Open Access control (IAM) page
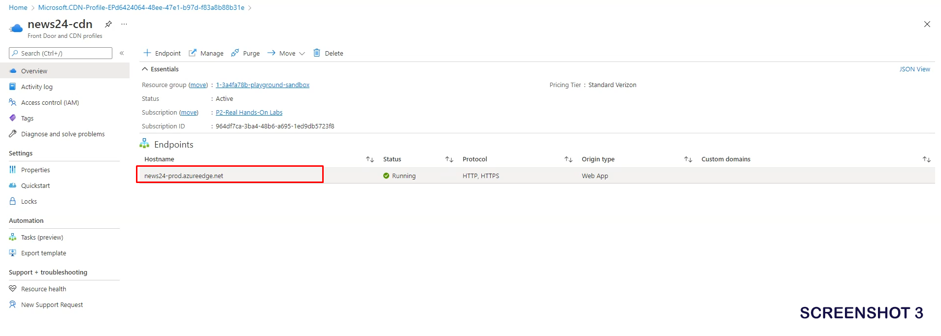Image resolution: width=941 pixels, height=336 pixels. (x=50, y=103)
